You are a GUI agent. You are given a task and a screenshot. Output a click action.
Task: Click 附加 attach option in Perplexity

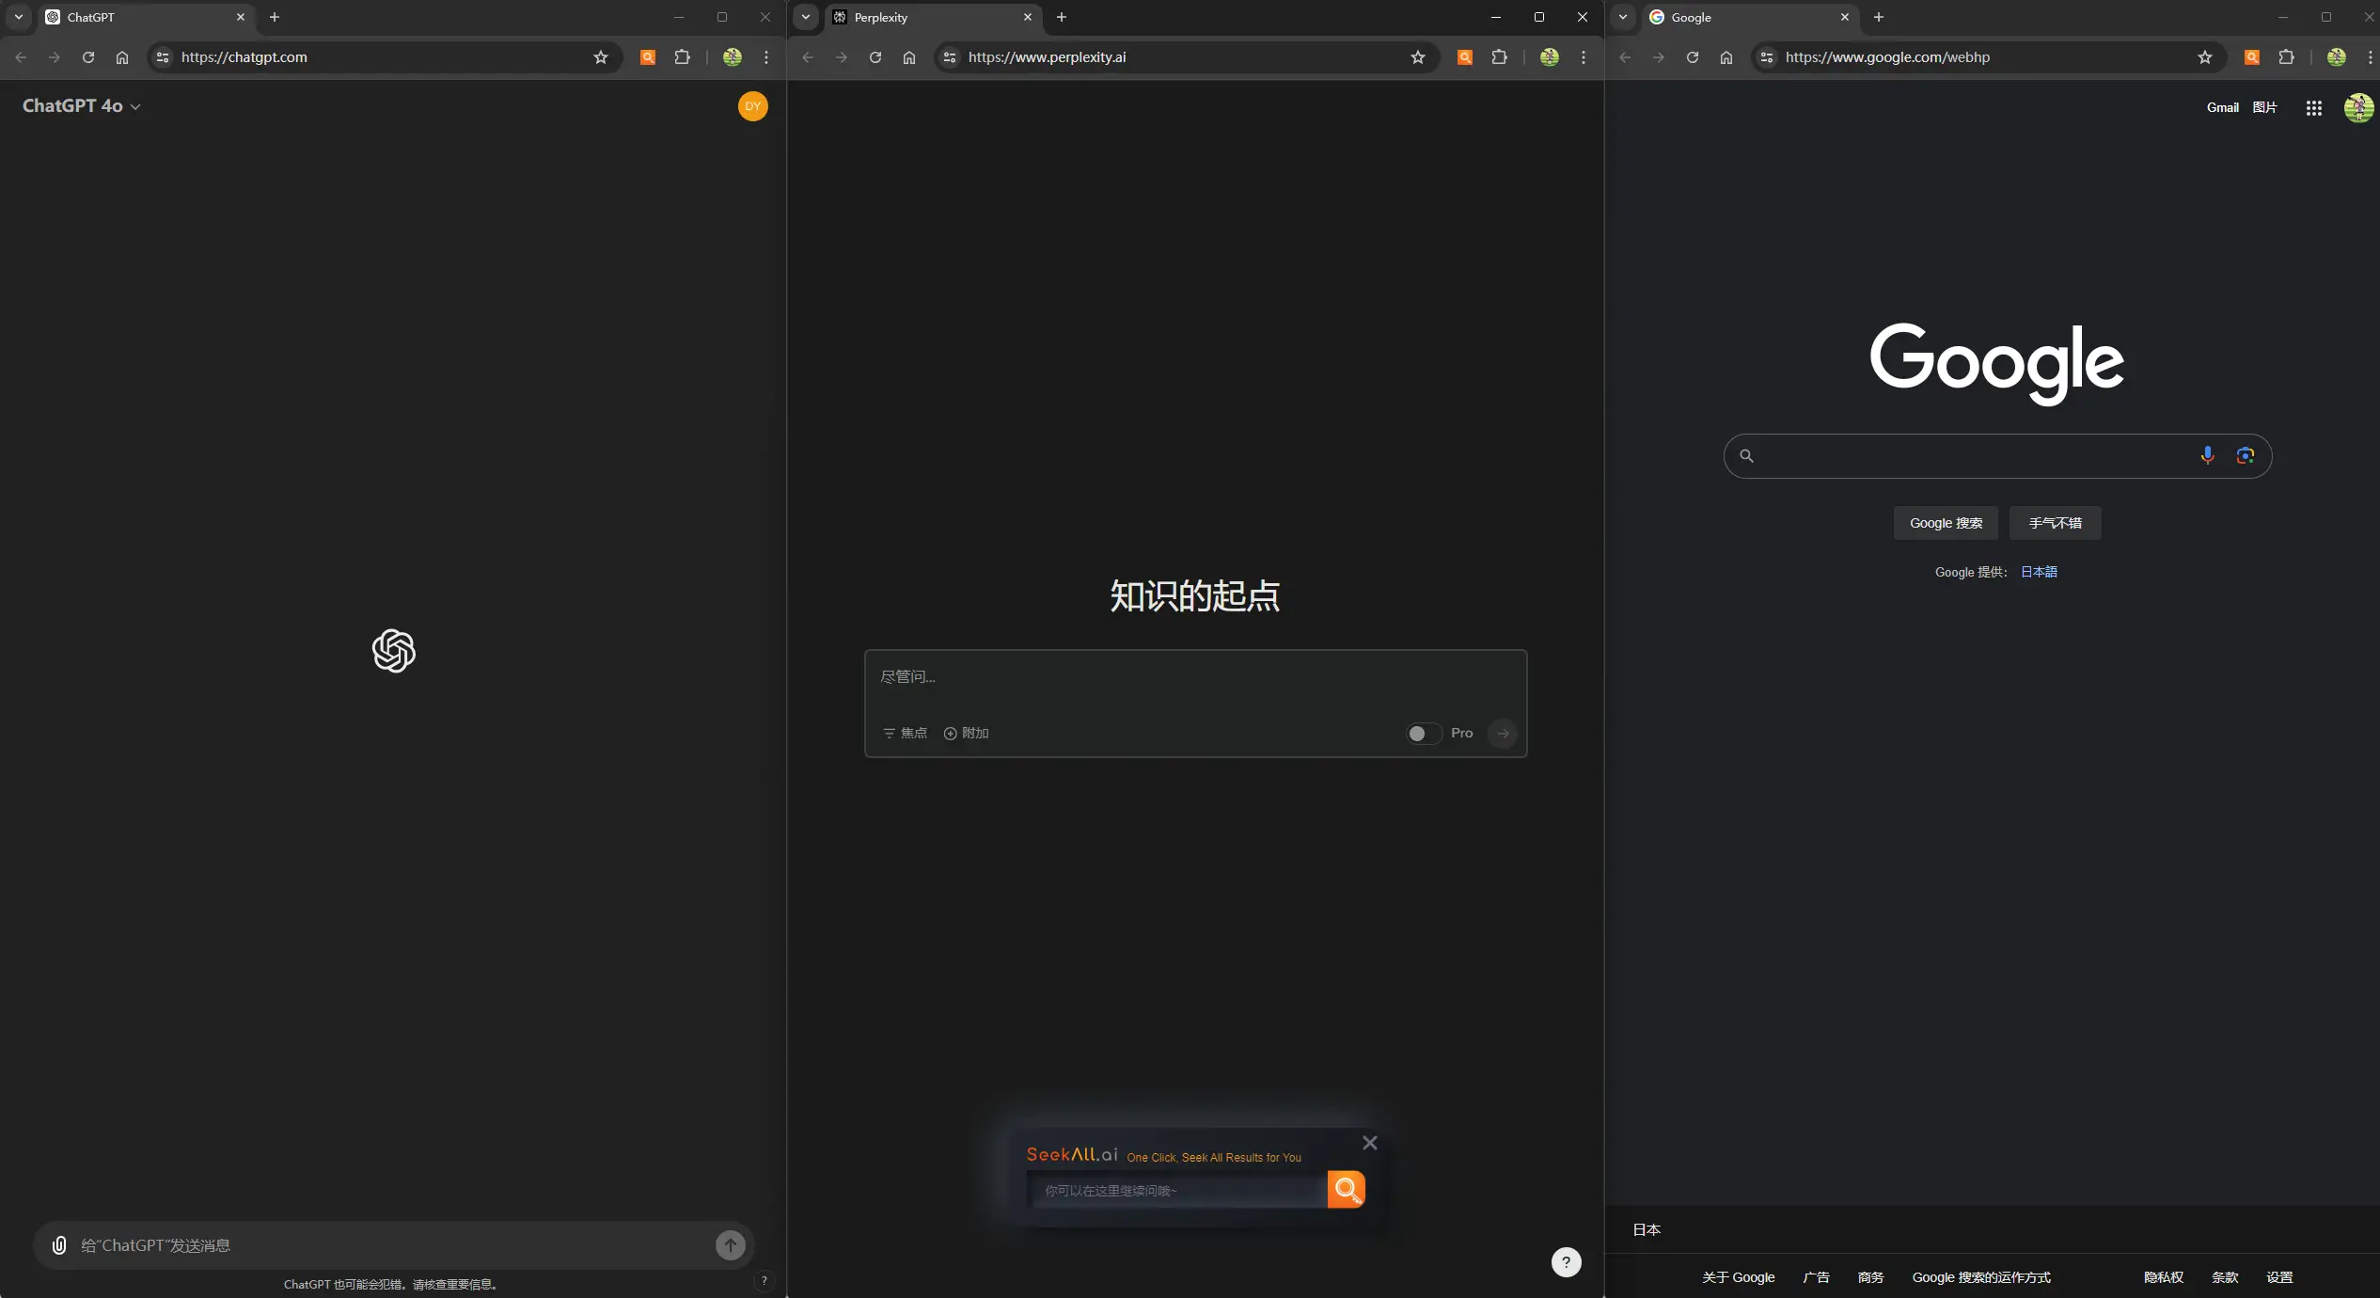(967, 733)
